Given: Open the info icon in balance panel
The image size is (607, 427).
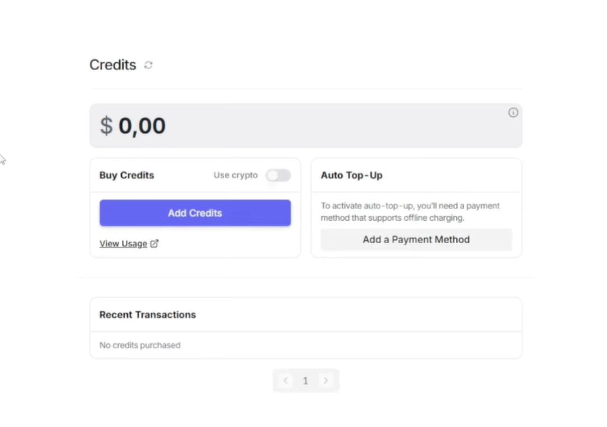Looking at the screenshot, I should 513,113.
